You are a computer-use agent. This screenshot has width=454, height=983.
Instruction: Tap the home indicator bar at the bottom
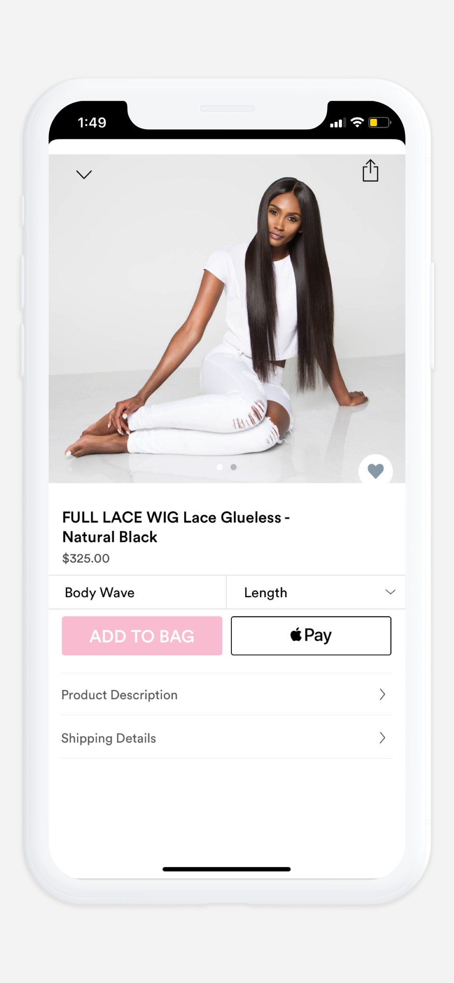[x=227, y=869]
